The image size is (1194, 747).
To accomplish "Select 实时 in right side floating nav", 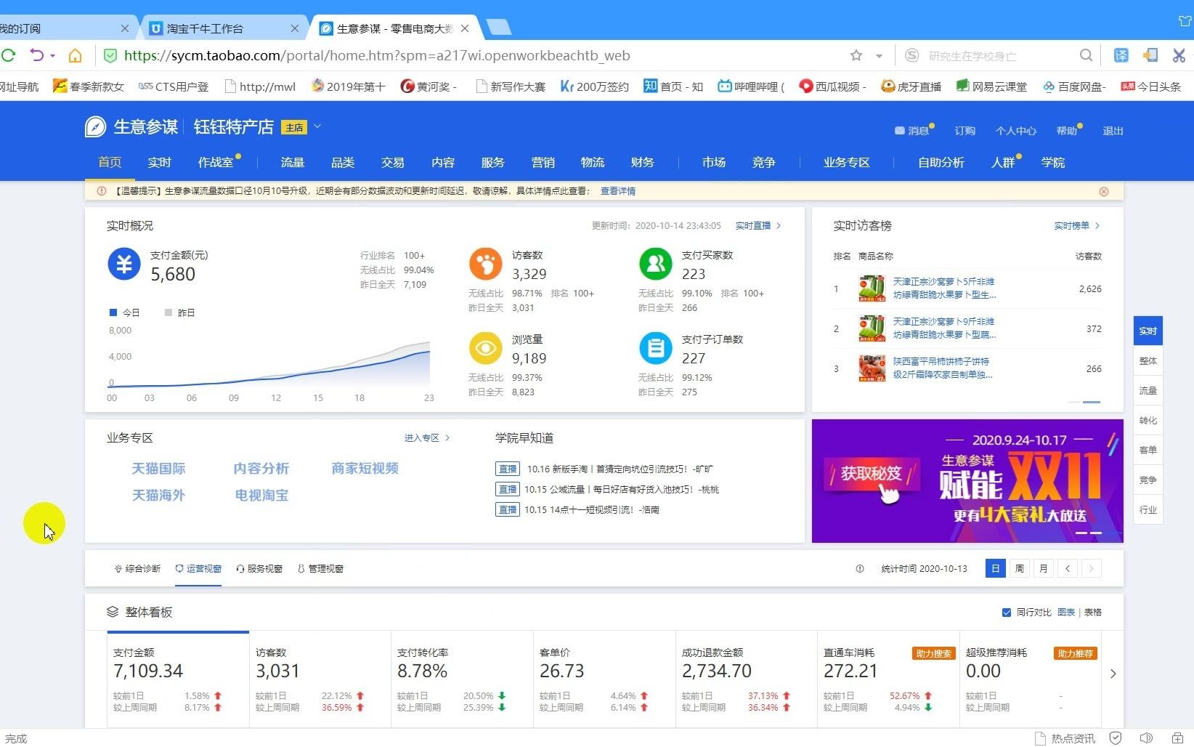I will click(1148, 331).
